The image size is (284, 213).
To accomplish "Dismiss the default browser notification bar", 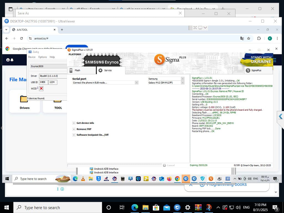I will (277, 49).
